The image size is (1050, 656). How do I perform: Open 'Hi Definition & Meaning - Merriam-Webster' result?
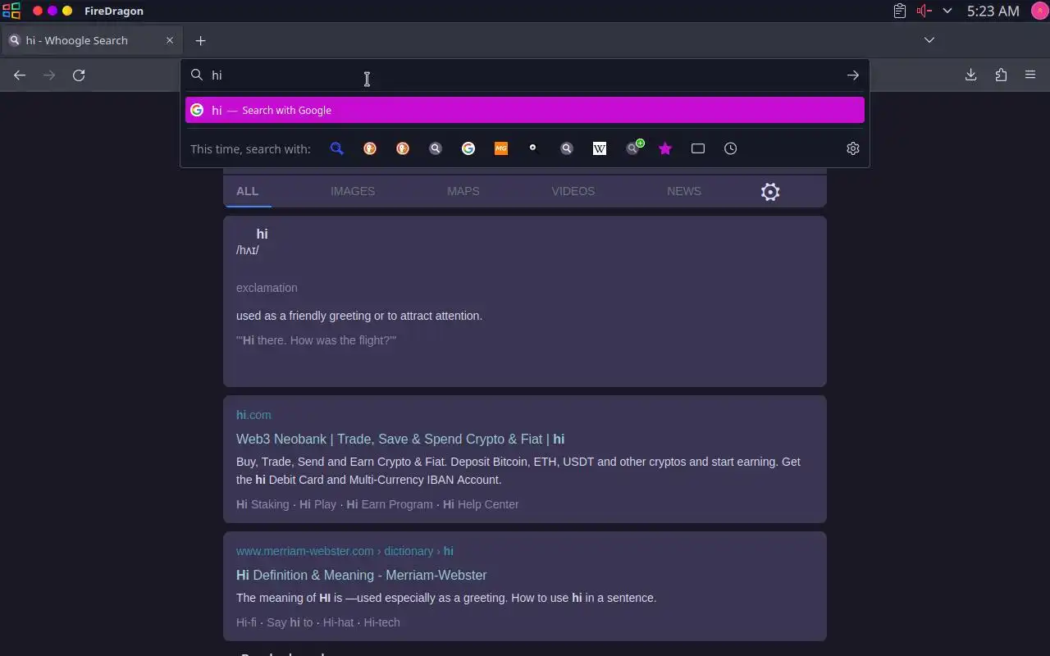(x=362, y=575)
